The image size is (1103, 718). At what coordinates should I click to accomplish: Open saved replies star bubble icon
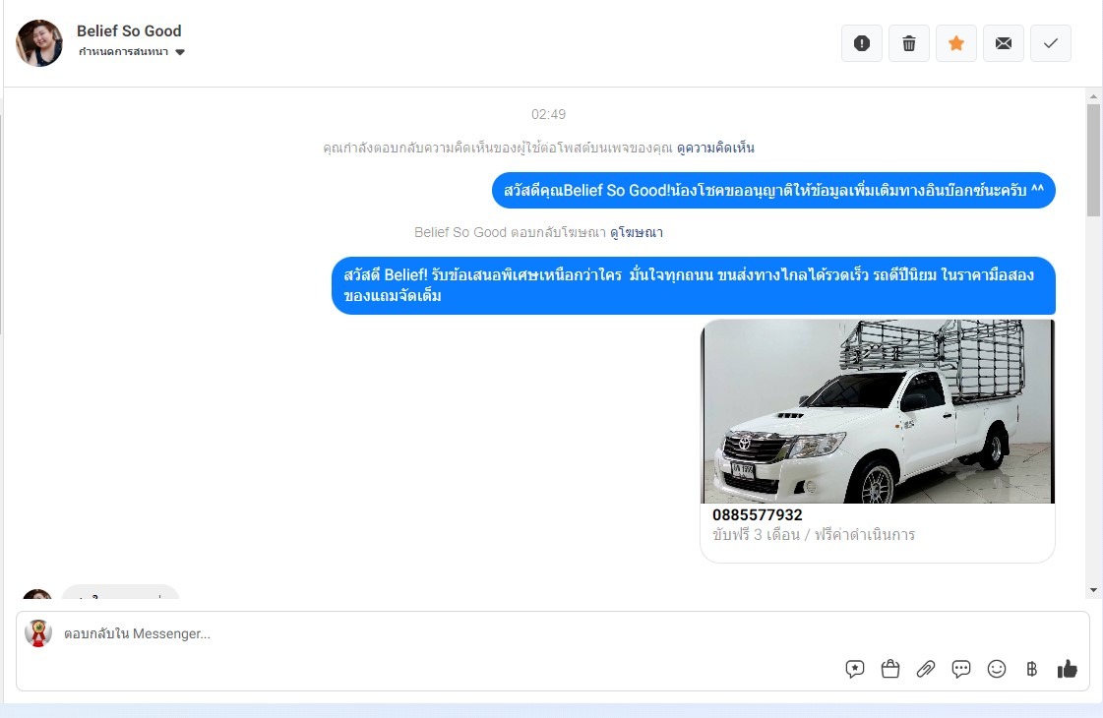[x=855, y=669]
